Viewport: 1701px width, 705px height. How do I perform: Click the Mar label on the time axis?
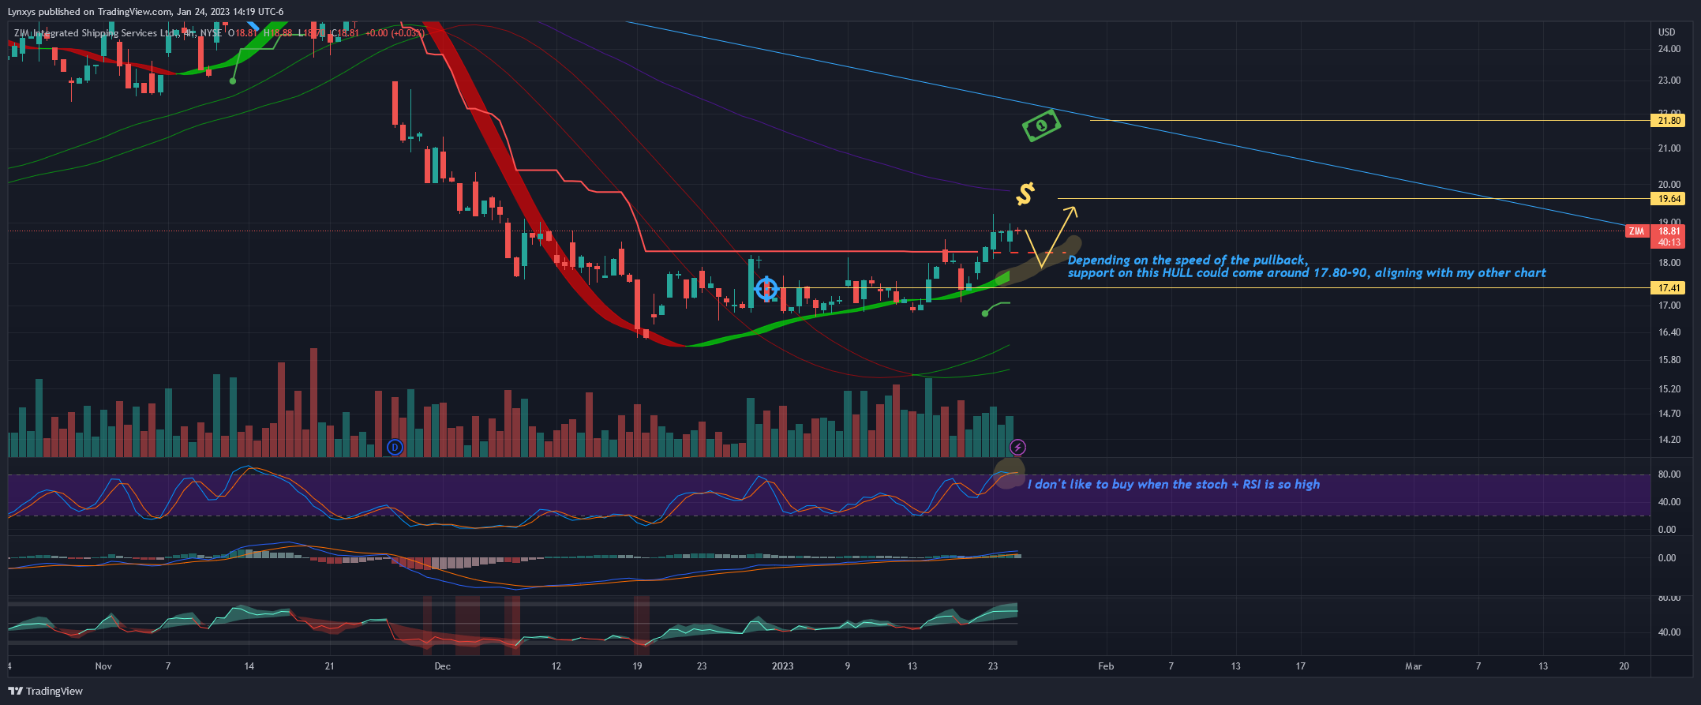pos(1413,666)
